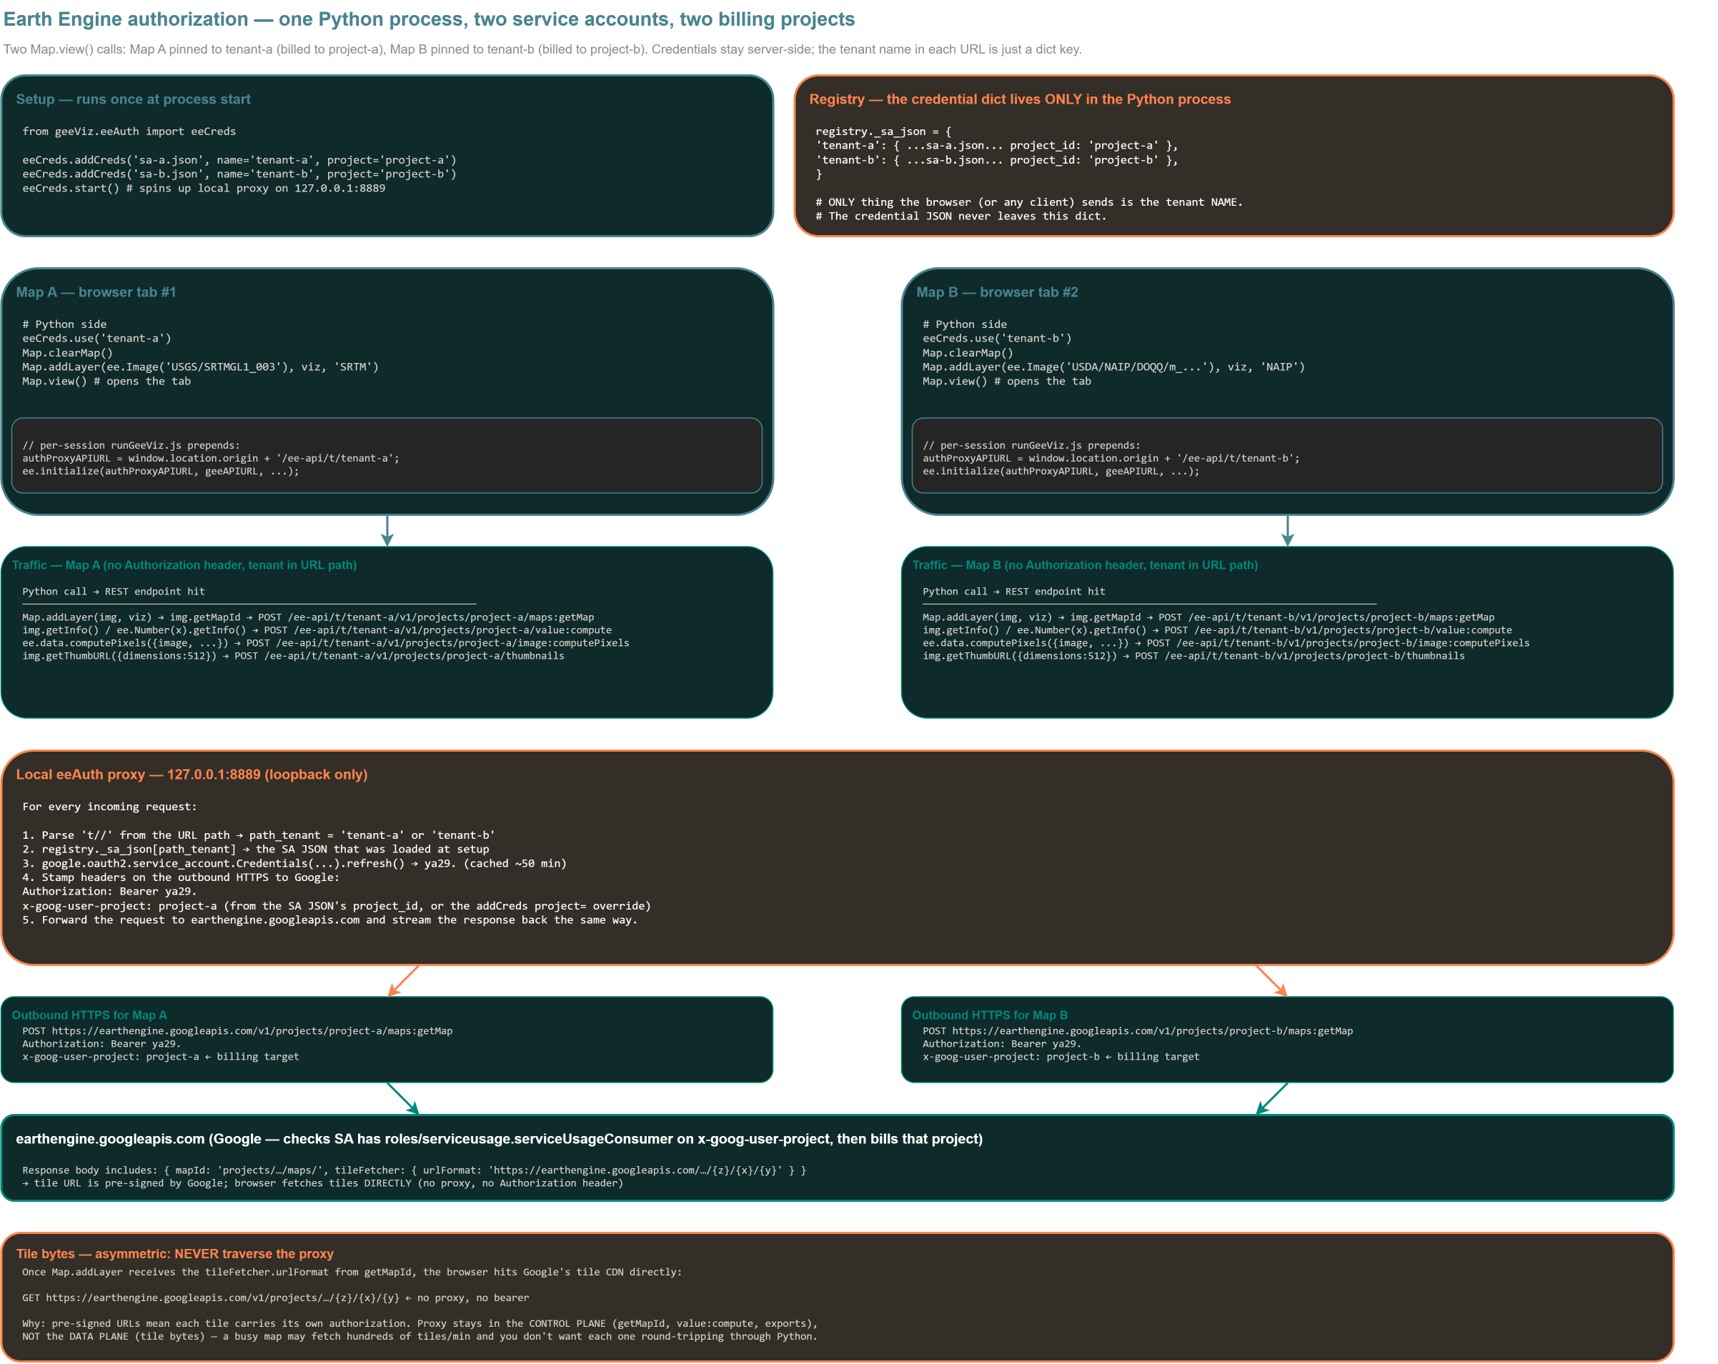Click "Map.clearMap()" in the Map A box
Viewport: 1718px width, 1364px height.
click(68, 353)
